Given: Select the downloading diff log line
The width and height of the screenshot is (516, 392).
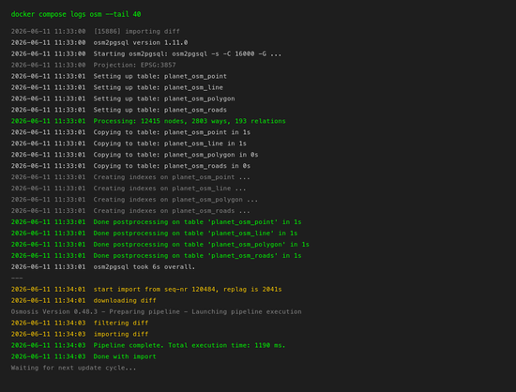Looking at the screenshot, I should click(x=83, y=301).
